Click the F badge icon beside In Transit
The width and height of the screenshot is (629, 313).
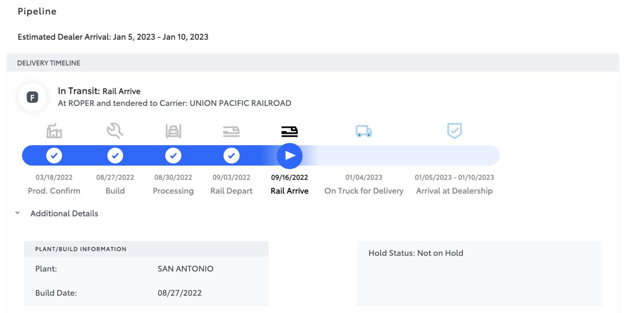click(x=32, y=97)
